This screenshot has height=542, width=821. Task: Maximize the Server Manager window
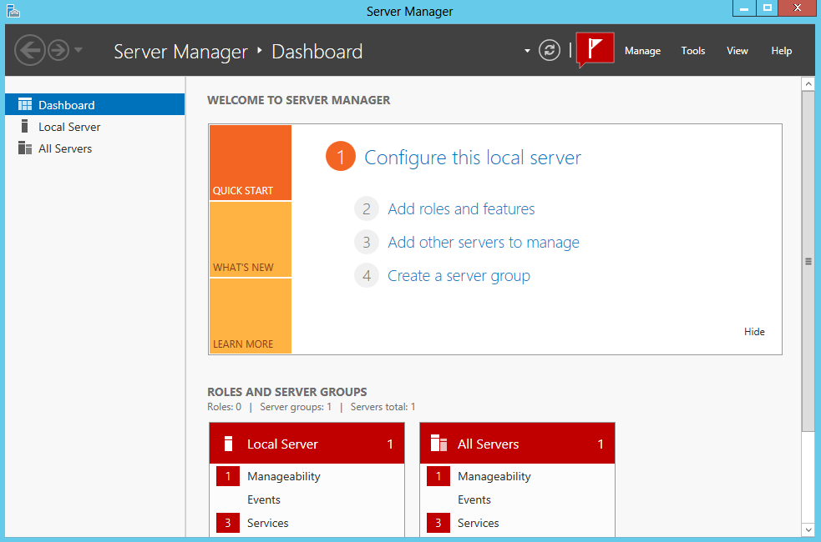[767, 8]
